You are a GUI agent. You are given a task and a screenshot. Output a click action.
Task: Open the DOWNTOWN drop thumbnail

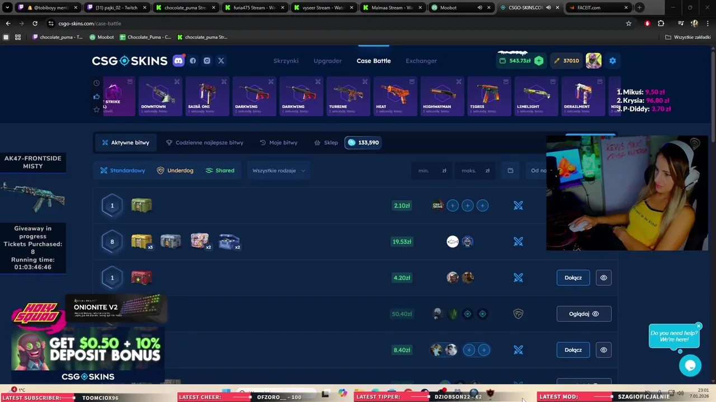160,97
